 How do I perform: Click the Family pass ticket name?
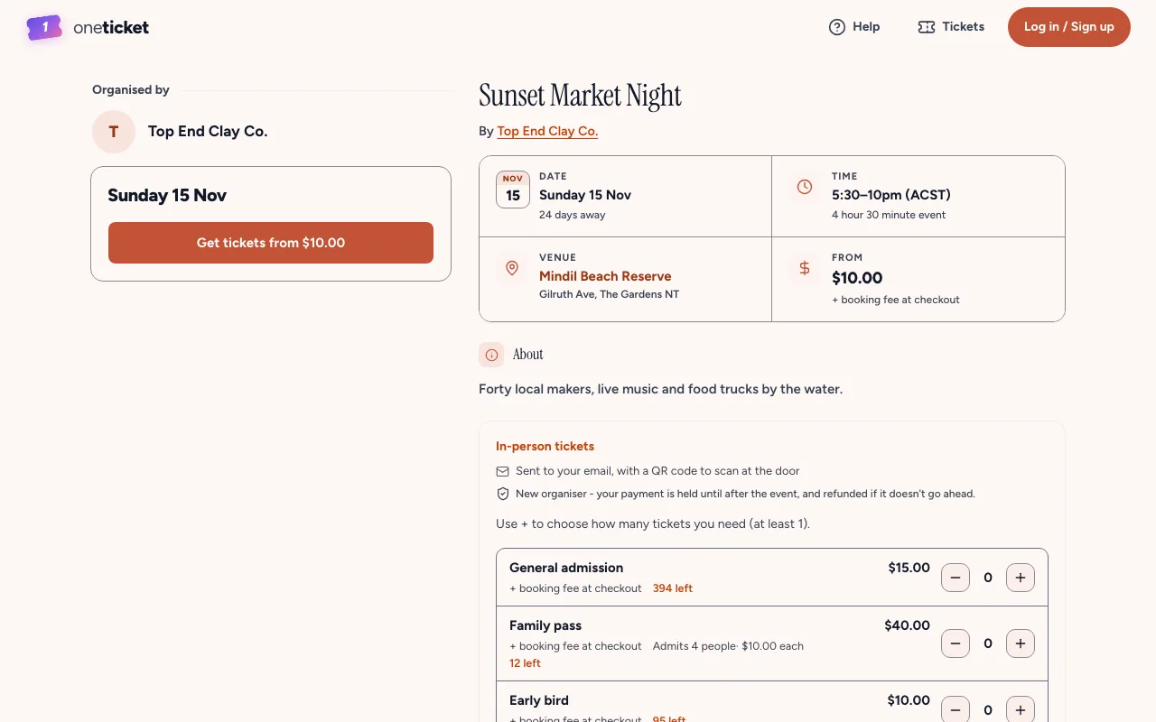545,625
